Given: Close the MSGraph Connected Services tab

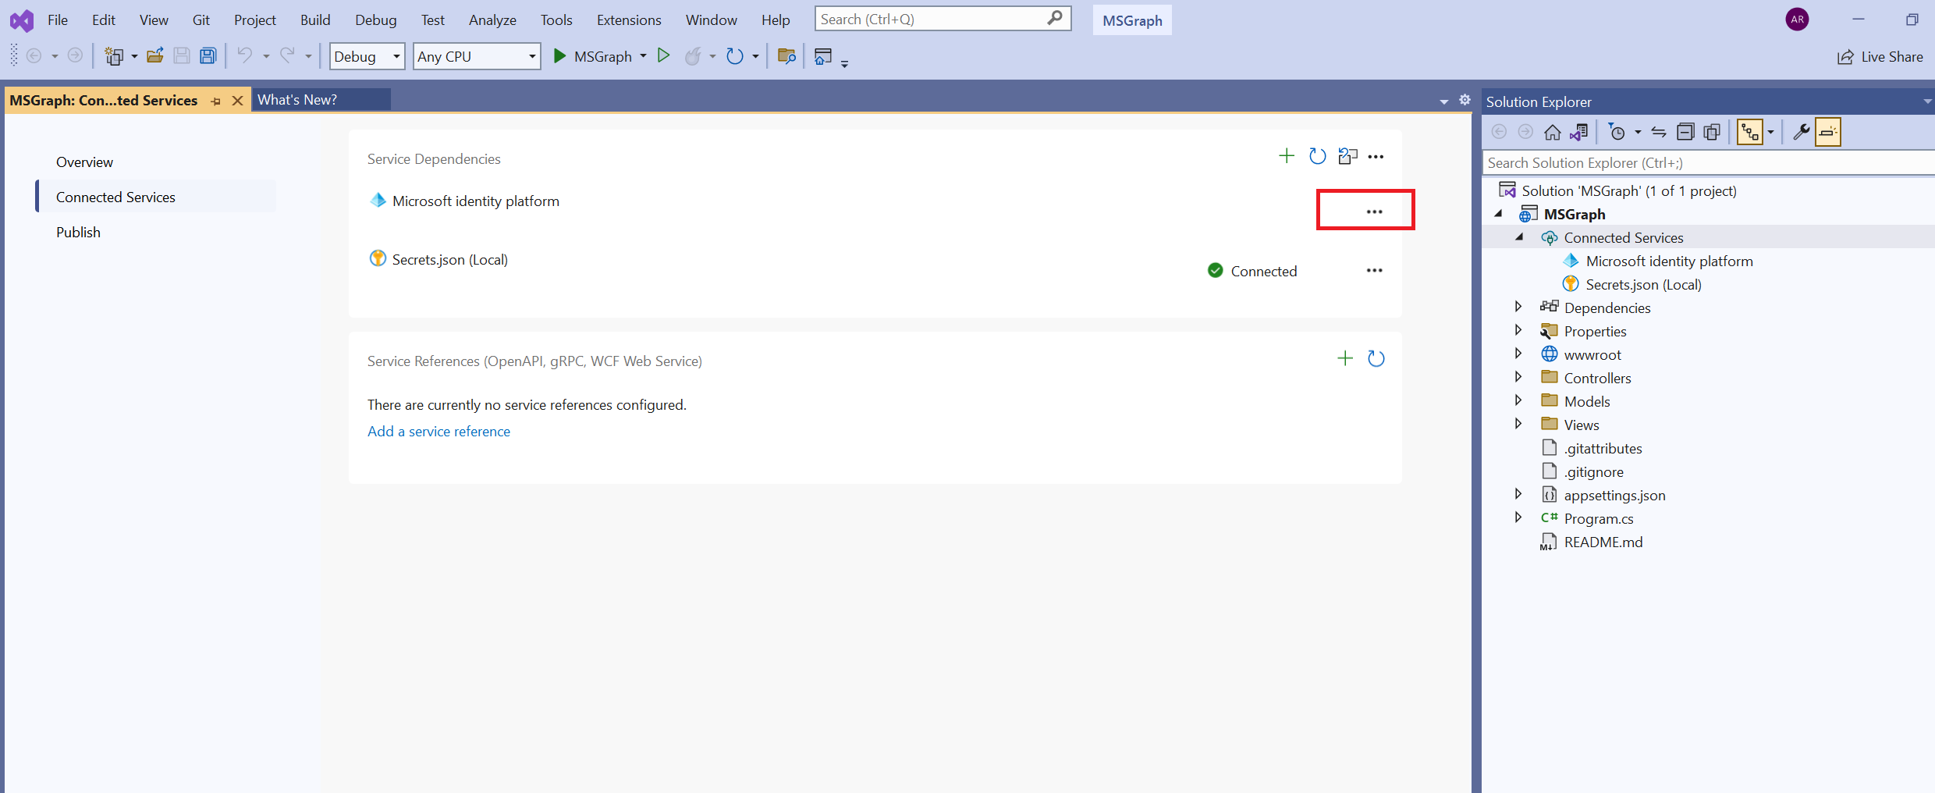Looking at the screenshot, I should pyautogui.click(x=238, y=101).
